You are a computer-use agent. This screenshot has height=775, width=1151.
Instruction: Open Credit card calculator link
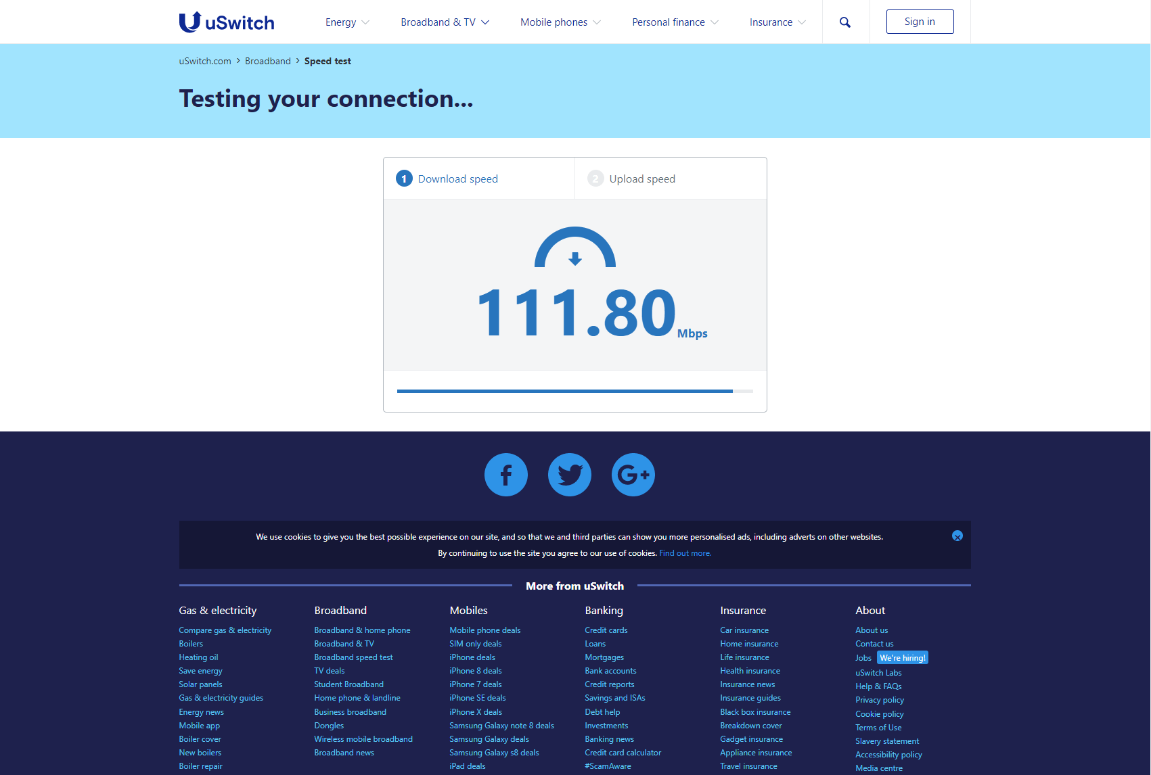pyautogui.click(x=623, y=753)
